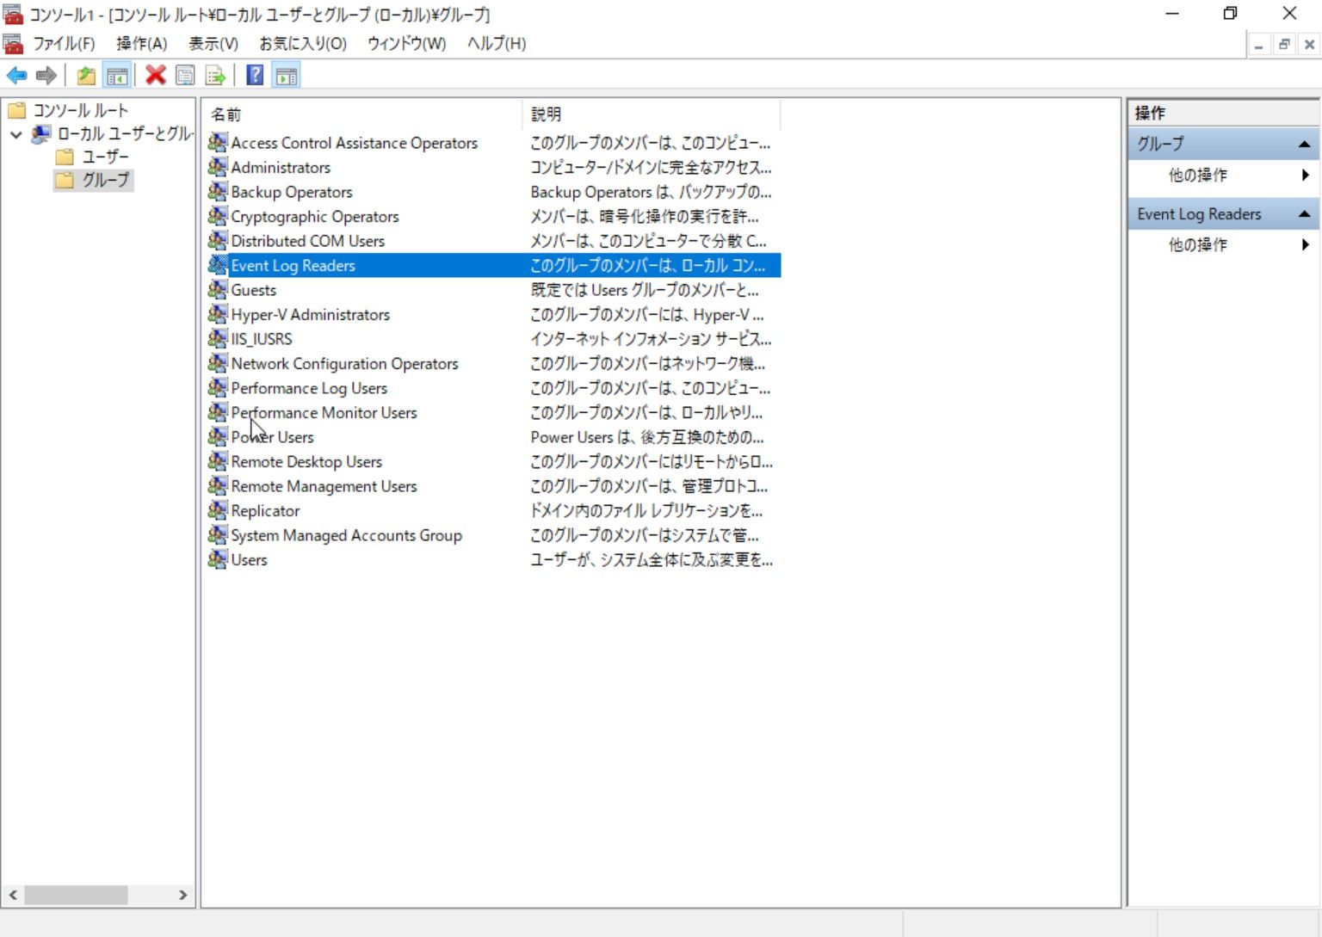Select Performance Monitor Users row

pyautogui.click(x=493, y=412)
